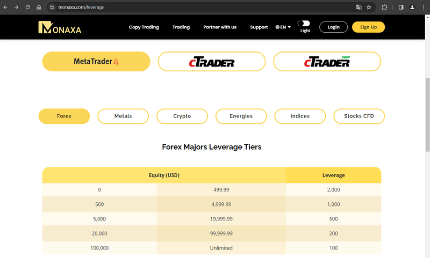
Task: Click the 2,000 leverage value
Action: pos(333,189)
